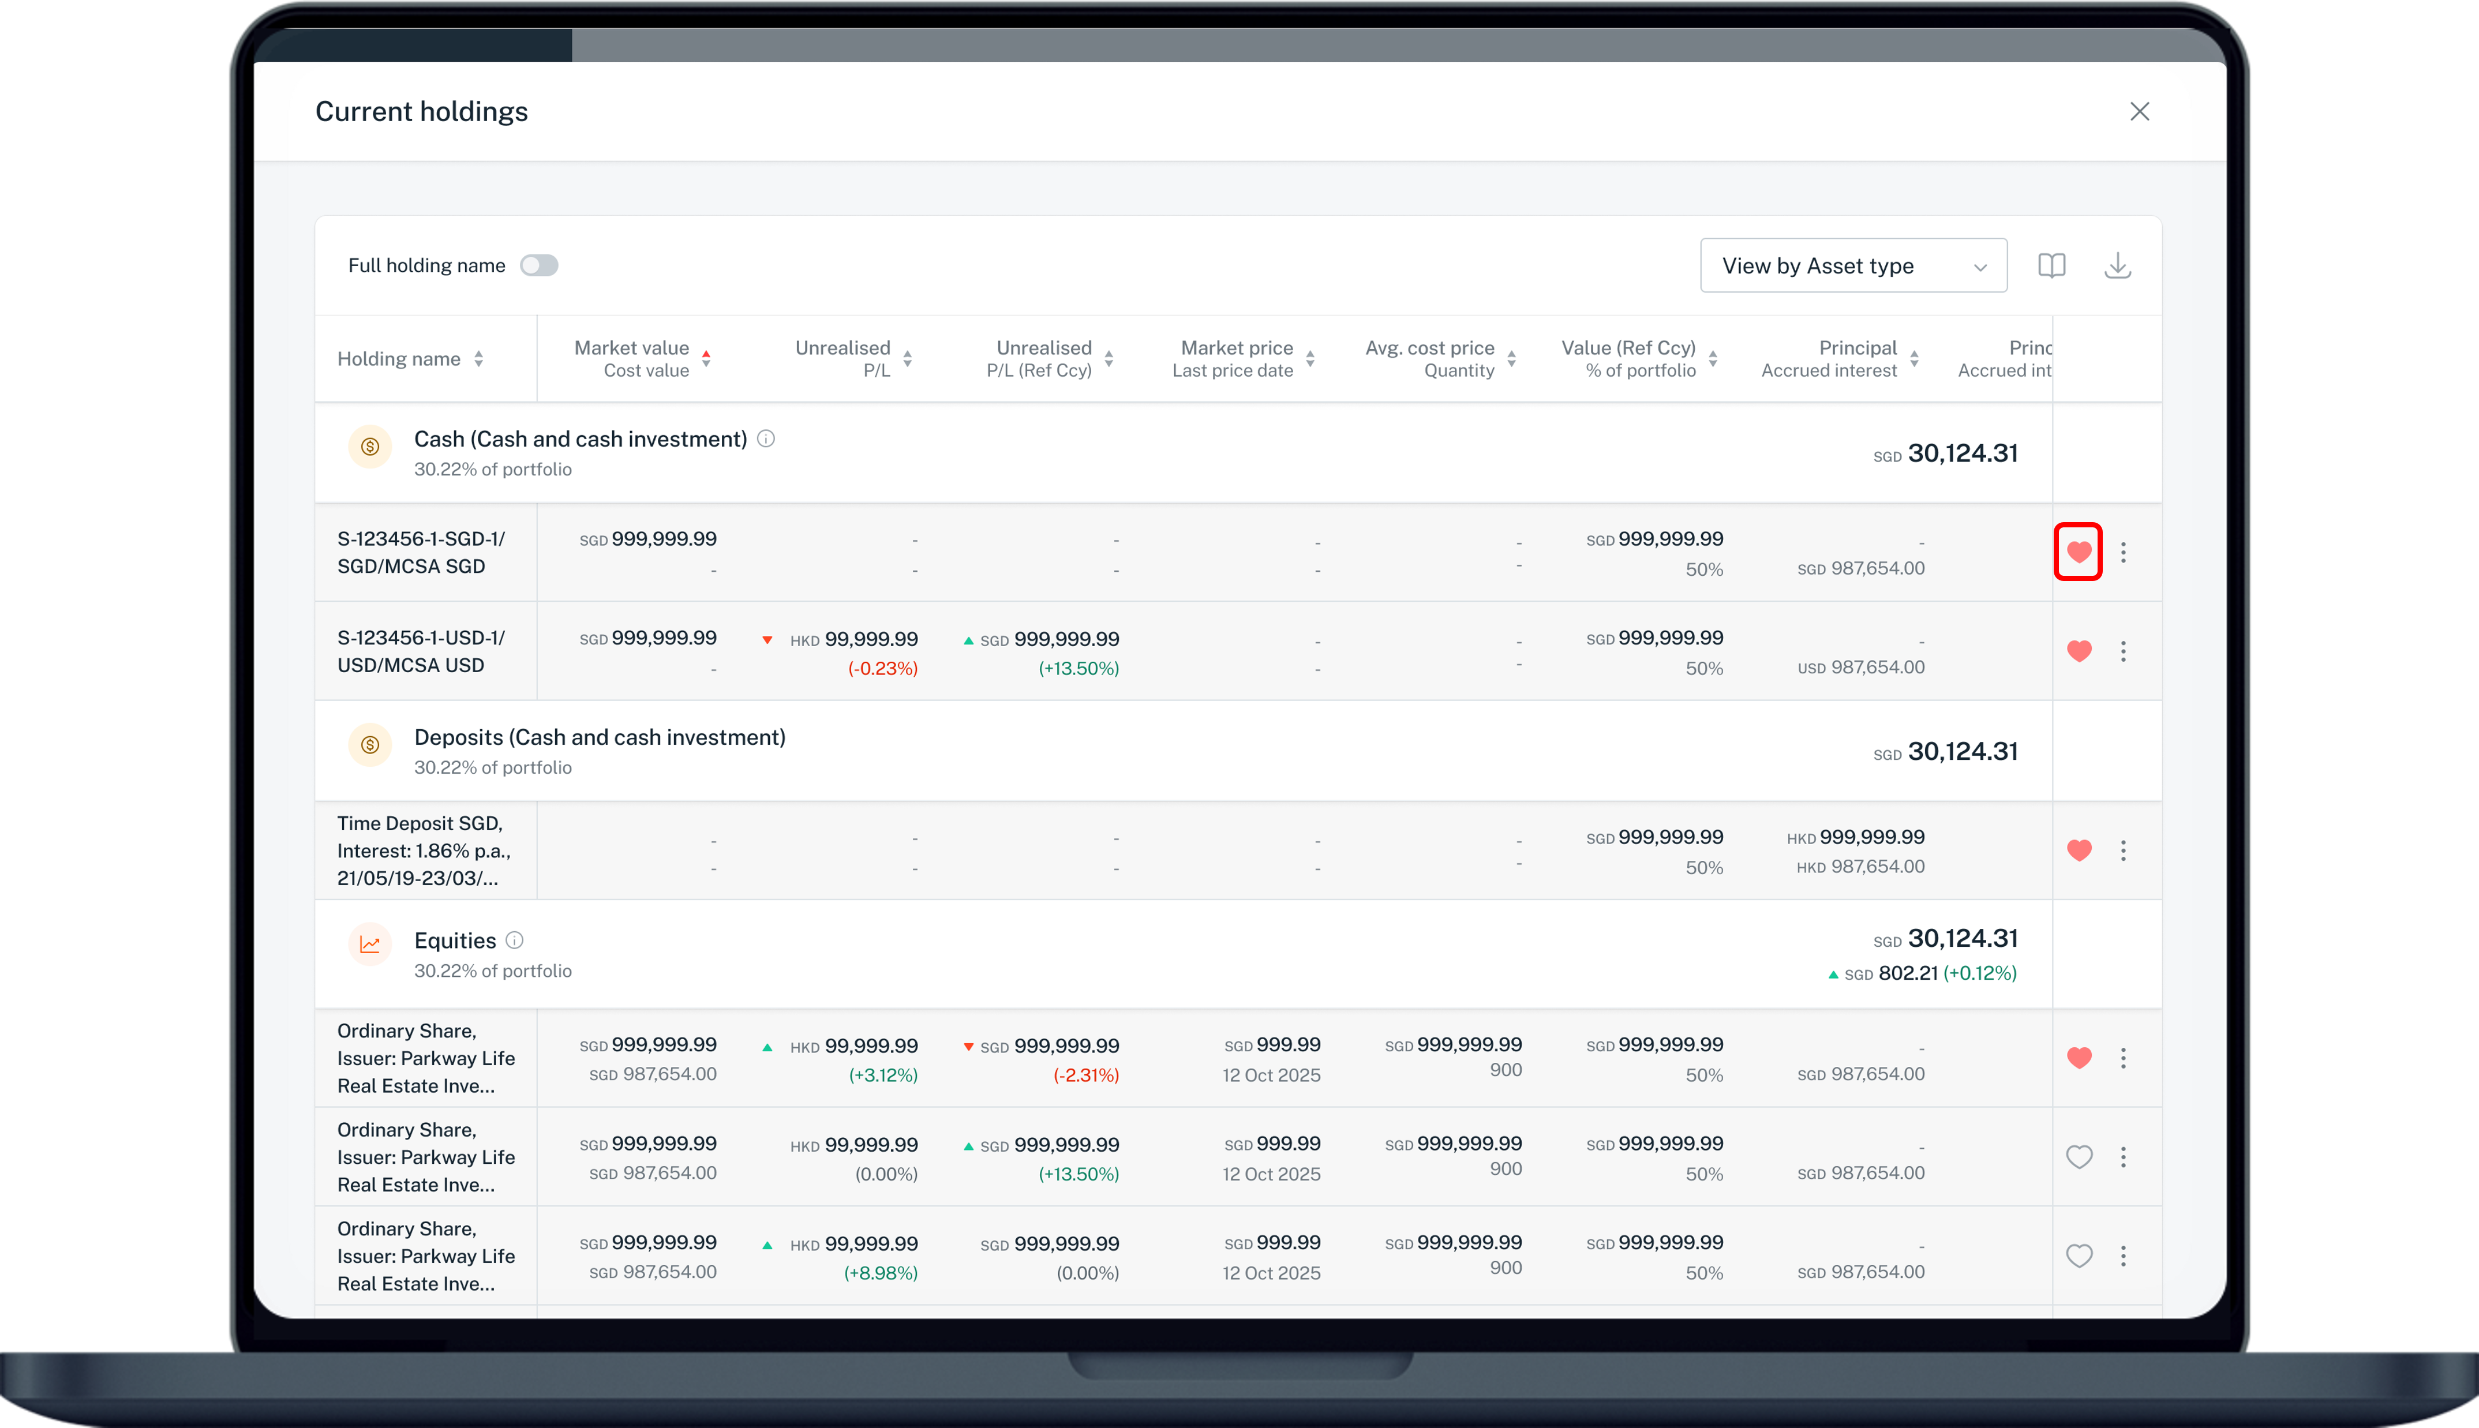Sort by Unrealised P/L (Ref Ccy) column
The height and width of the screenshot is (1428, 2479).
(x=1109, y=359)
